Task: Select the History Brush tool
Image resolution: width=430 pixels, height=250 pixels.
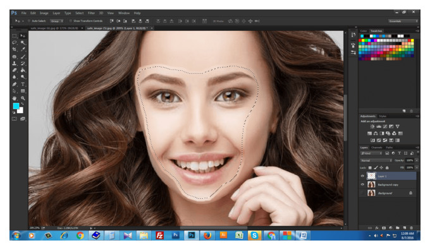Action: (23, 64)
